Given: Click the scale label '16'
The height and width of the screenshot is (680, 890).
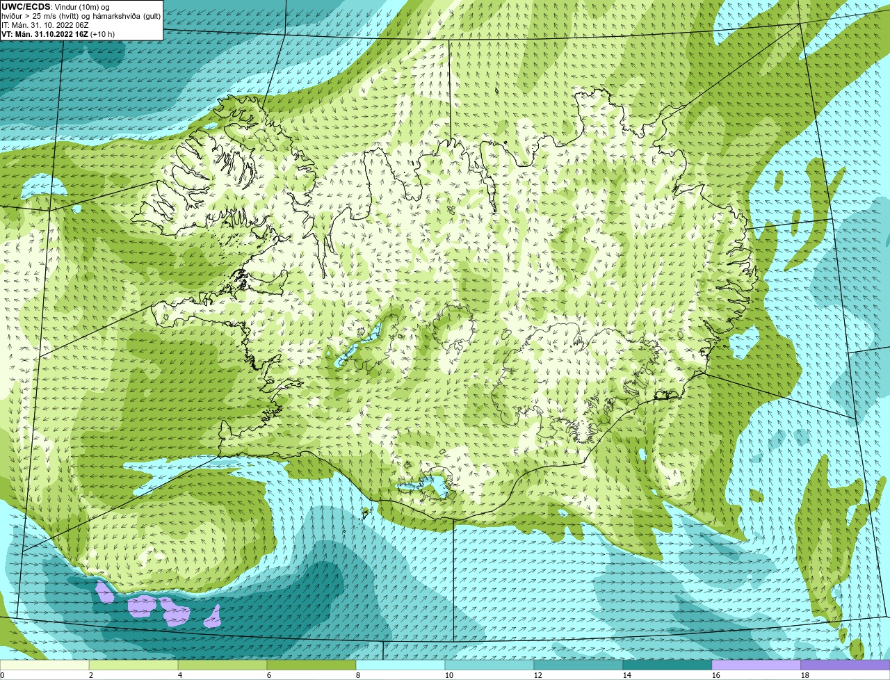Looking at the screenshot, I should pos(716,675).
